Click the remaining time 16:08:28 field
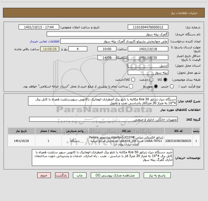 point(50,49)
